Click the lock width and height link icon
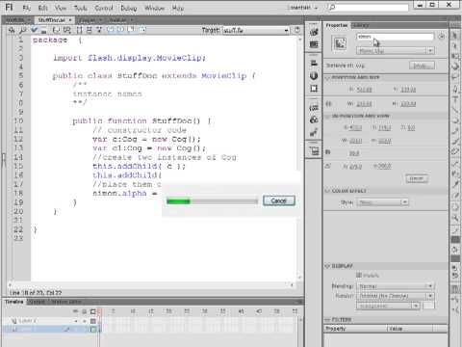462x347 pixels. (x=328, y=104)
